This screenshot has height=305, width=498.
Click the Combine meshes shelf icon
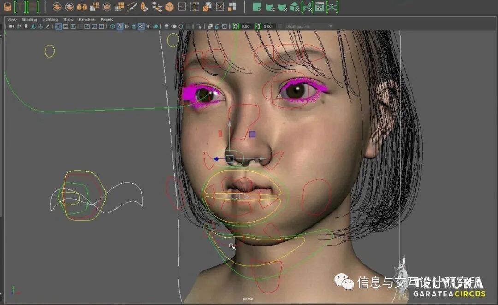point(57,6)
